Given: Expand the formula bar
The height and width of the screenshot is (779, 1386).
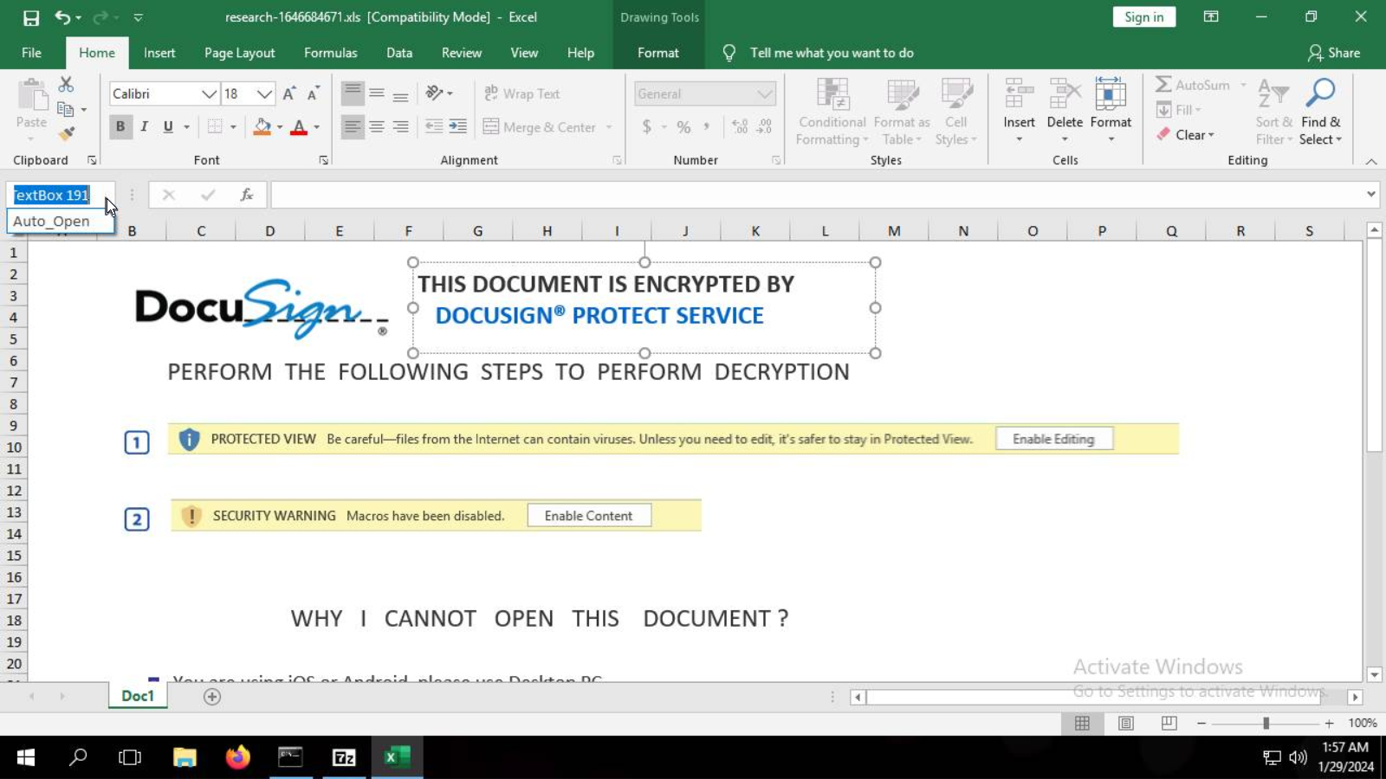Looking at the screenshot, I should [x=1370, y=194].
